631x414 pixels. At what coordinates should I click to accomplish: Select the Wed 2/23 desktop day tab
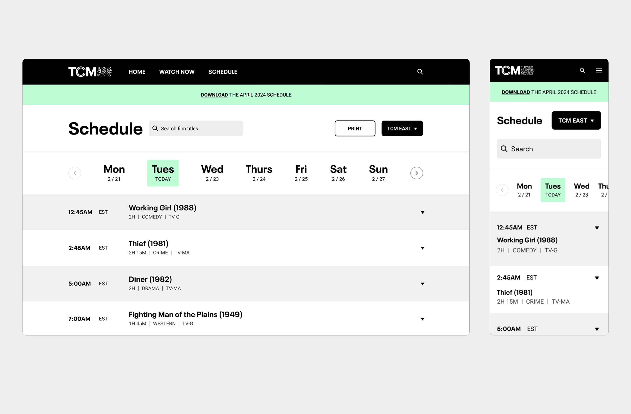[x=212, y=173]
